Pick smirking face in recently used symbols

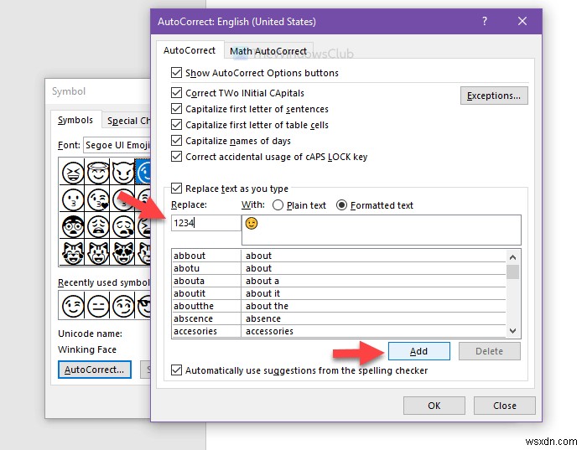tap(123, 306)
